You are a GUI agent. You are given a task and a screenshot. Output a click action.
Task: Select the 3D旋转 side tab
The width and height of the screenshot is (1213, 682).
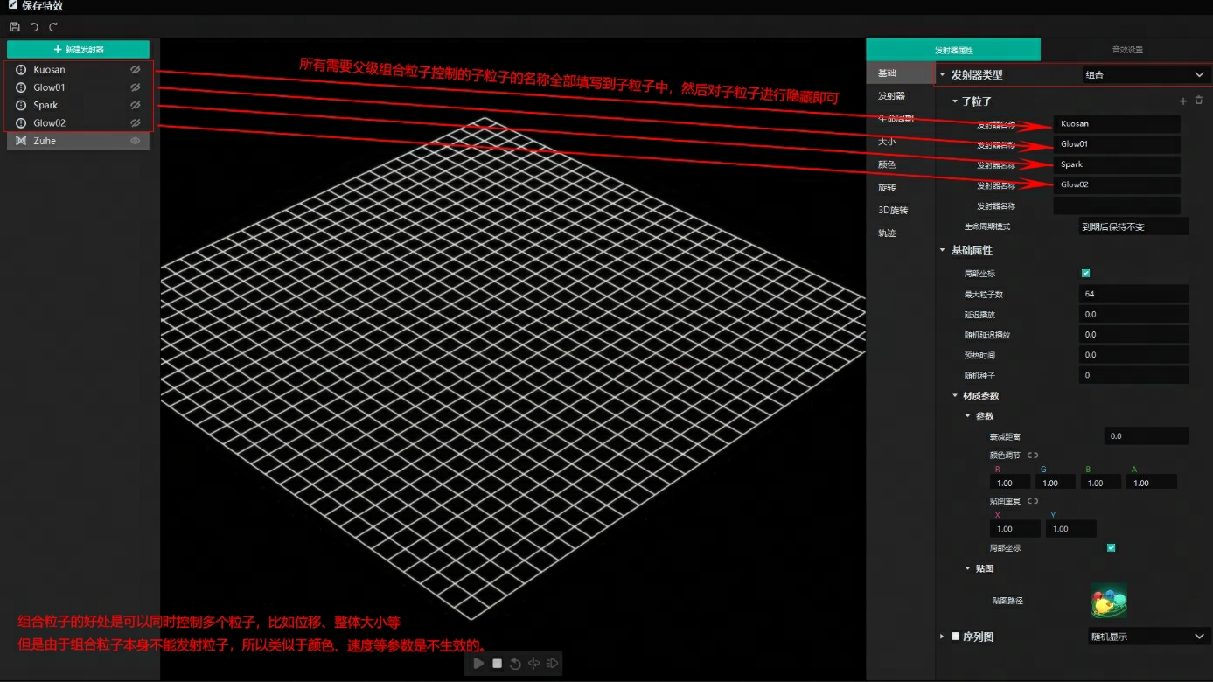tap(900, 210)
